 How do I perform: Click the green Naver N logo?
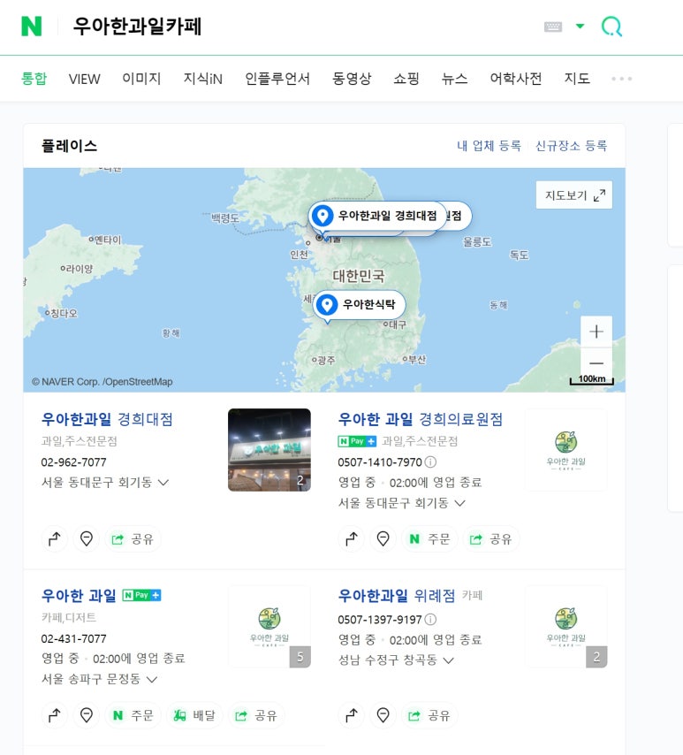tap(32, 26)
